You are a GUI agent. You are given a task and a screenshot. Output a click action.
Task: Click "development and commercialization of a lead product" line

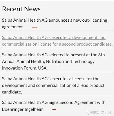53,85
